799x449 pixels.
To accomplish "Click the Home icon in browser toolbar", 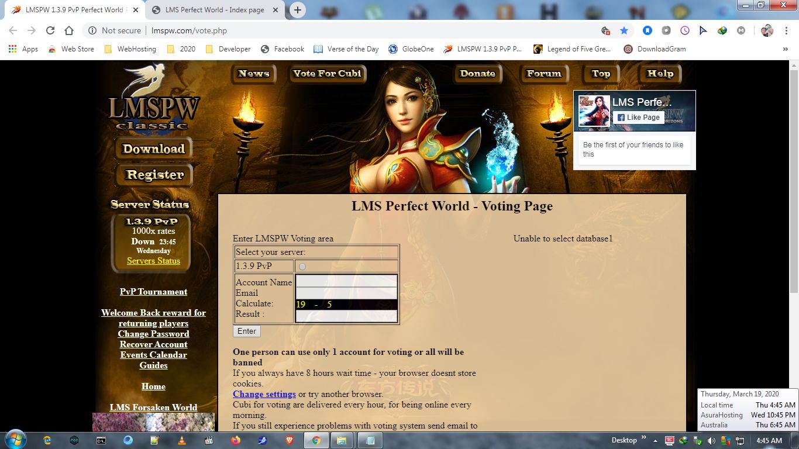I will tap(69, 30).
